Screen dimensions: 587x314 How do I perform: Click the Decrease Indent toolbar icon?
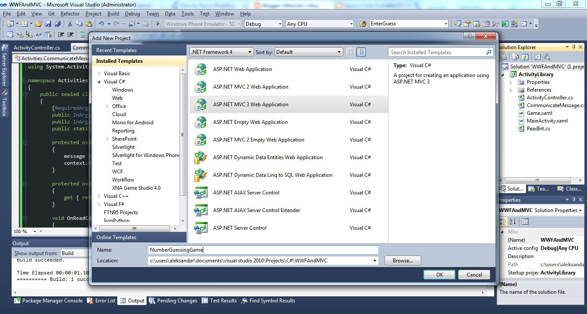click(x=61, y=34)
